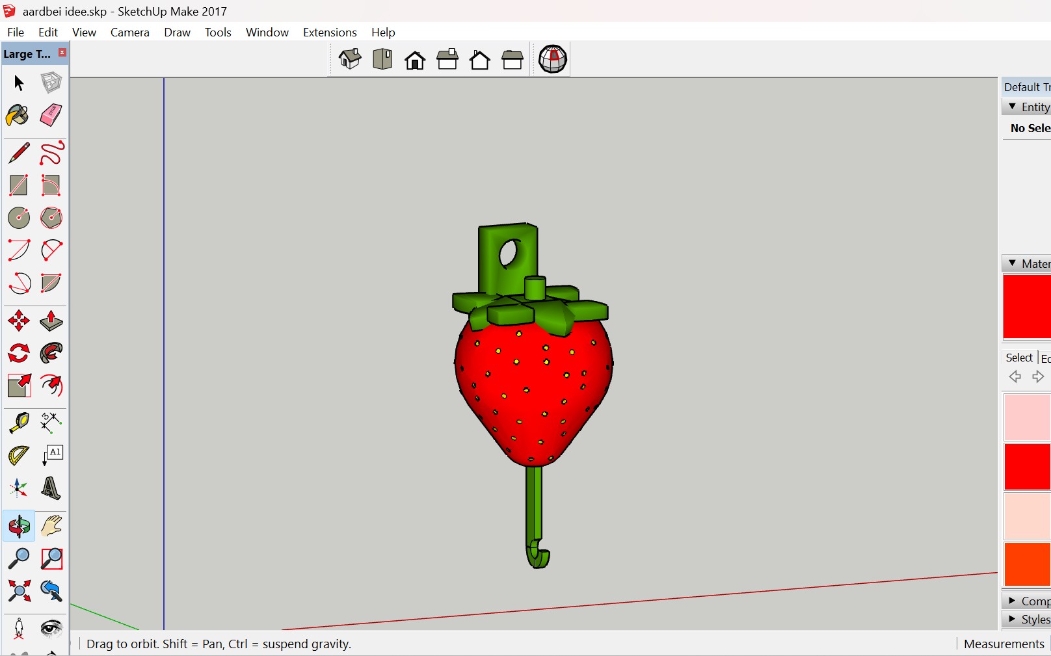Pick the orange-red material swatch
Viewport: 1051px width, 656px height.
click(1027, 564)
